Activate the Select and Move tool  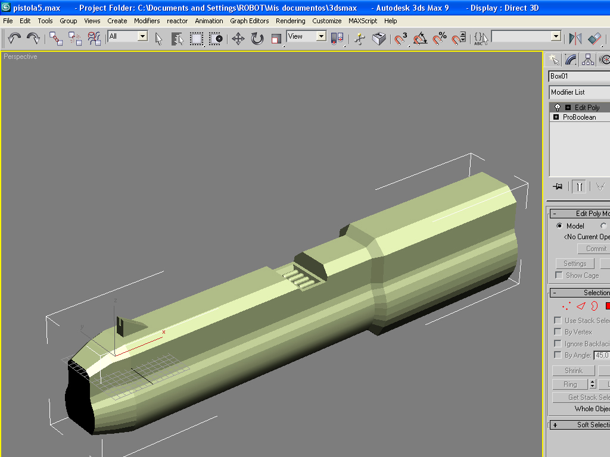pos(238,39)
